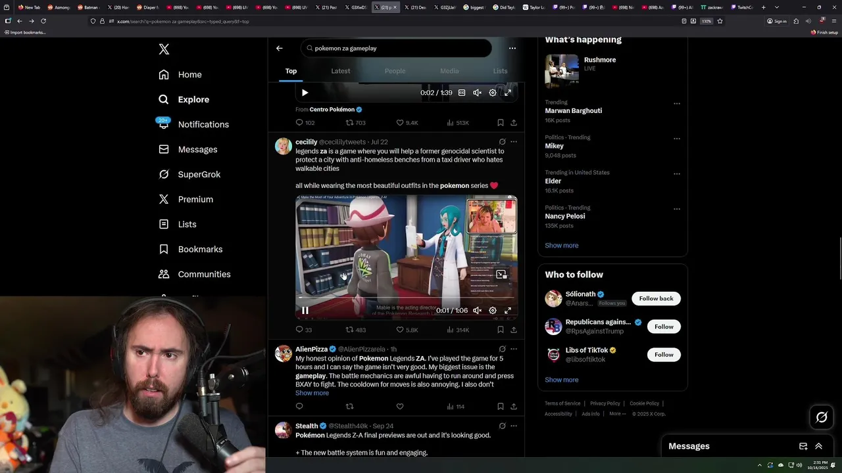Open Home from the sidebar
Viewport: 842px width, 473px height.
180,74
